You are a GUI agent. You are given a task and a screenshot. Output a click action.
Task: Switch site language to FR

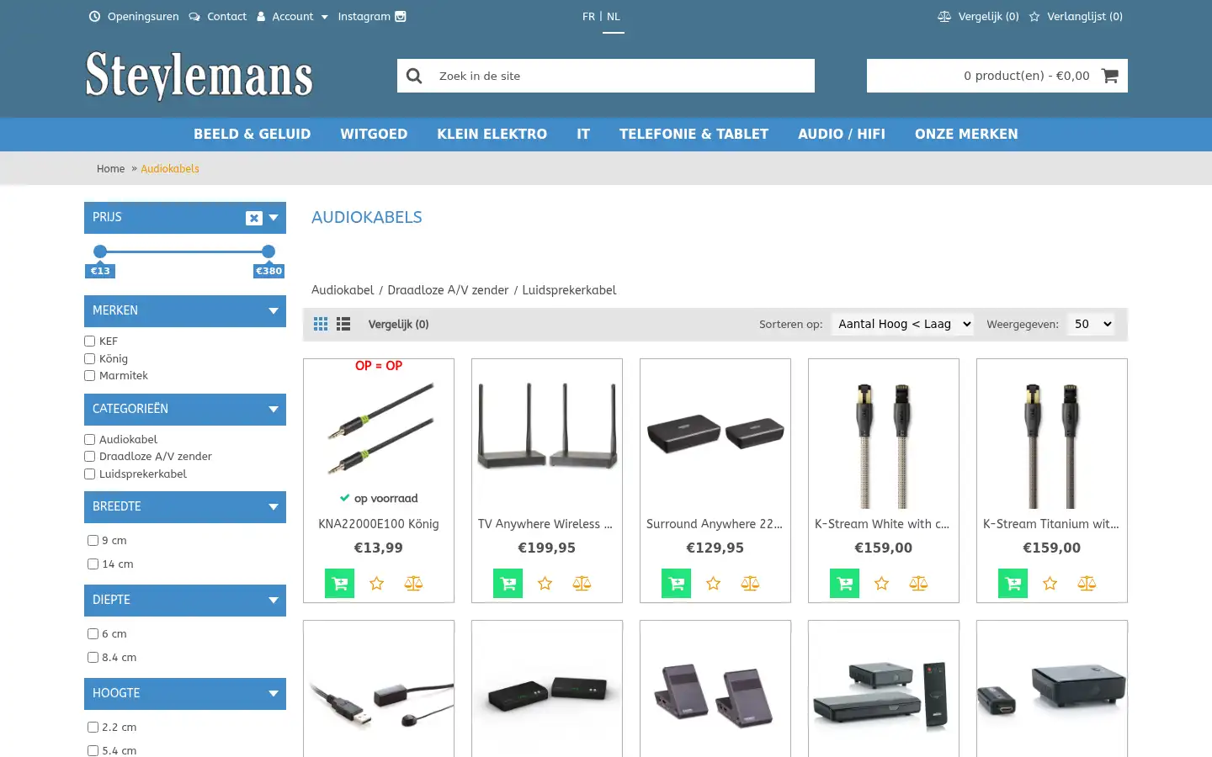pos(588,16)
